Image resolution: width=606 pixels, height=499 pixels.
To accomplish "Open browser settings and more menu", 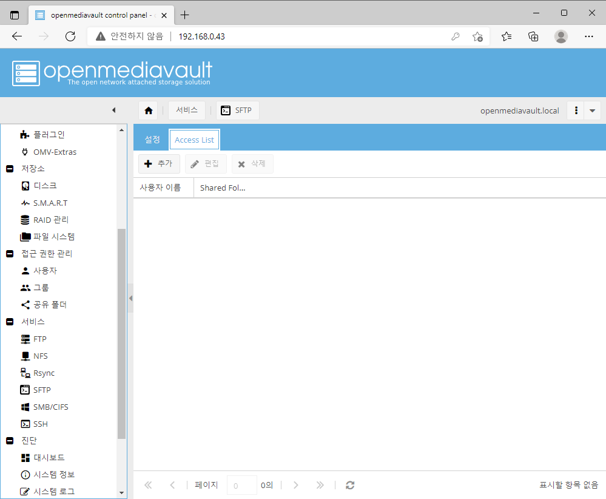I will pyautogui.click(x=588, y=36).
